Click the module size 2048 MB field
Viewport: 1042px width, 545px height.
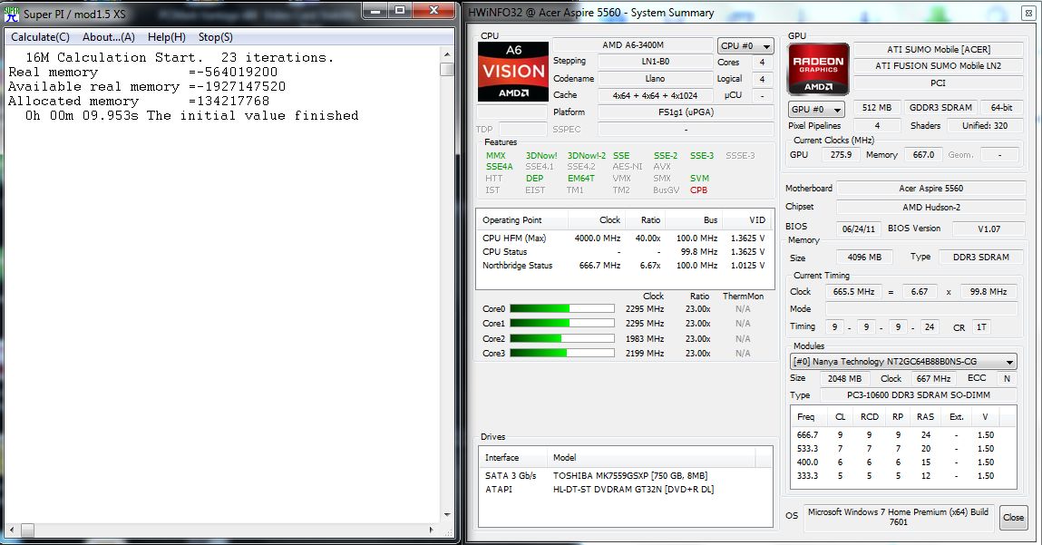pos(844,379)
